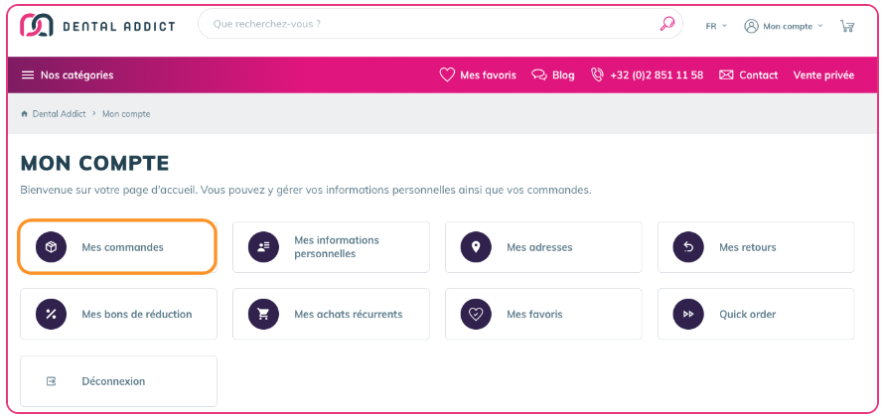The height and width of the screenshot is (418, 884).
Task: Click the Dental Addict logo
Action: tap(97, 26)
